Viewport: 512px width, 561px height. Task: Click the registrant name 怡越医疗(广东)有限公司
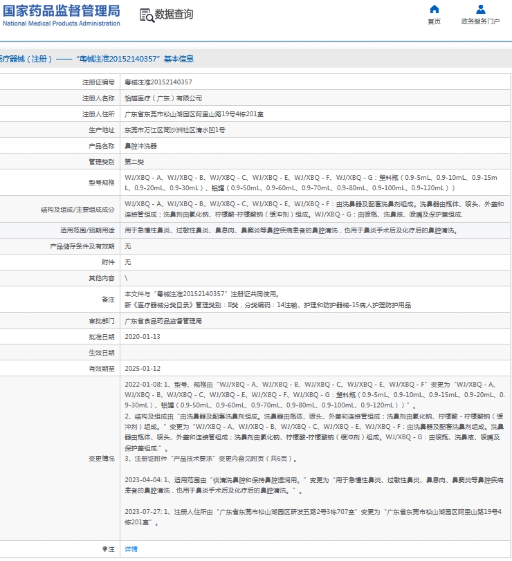point(163,98)
